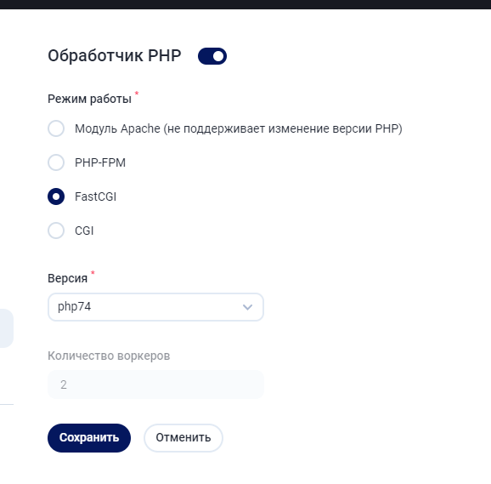Click the Количество воркеров input field

pos(155,384)
